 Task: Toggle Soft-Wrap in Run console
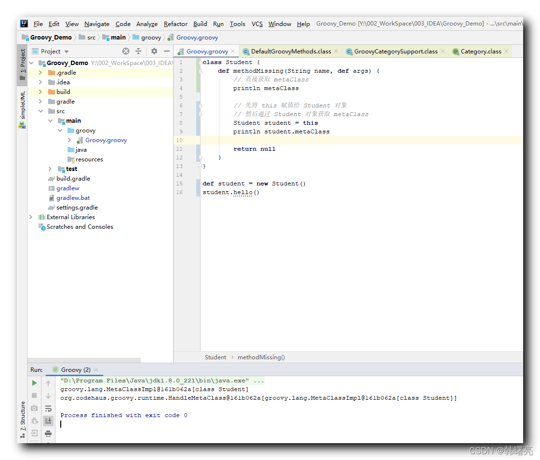48,408
